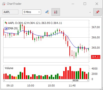Viewport: 103px width, 90px height.
Task: Click the AAPL symbol input field
Action: (x=10, y=12)
